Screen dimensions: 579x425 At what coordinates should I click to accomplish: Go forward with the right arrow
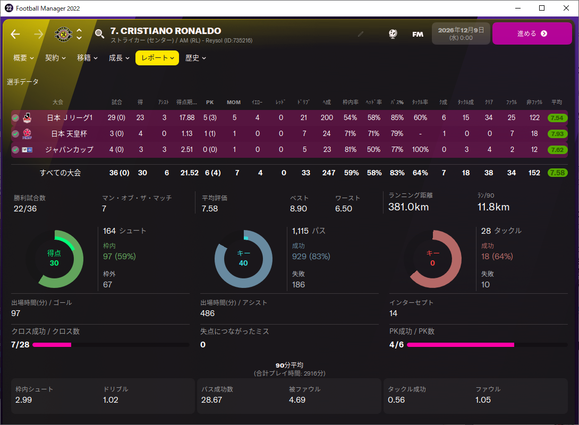tap(38, 35)
